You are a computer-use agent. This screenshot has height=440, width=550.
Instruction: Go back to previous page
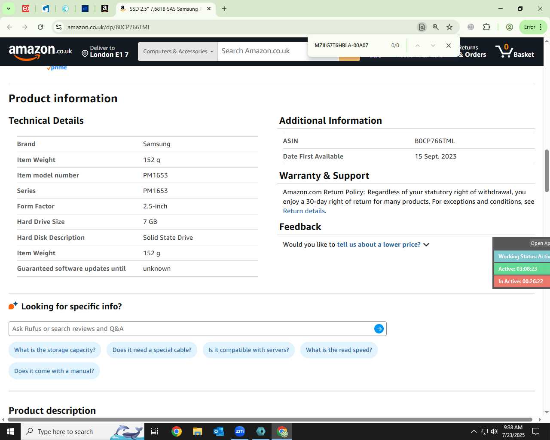click(9, 27)
